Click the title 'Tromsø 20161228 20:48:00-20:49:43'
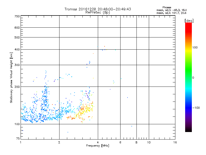This screenshot has height=155, width=206. coord(98,9)
